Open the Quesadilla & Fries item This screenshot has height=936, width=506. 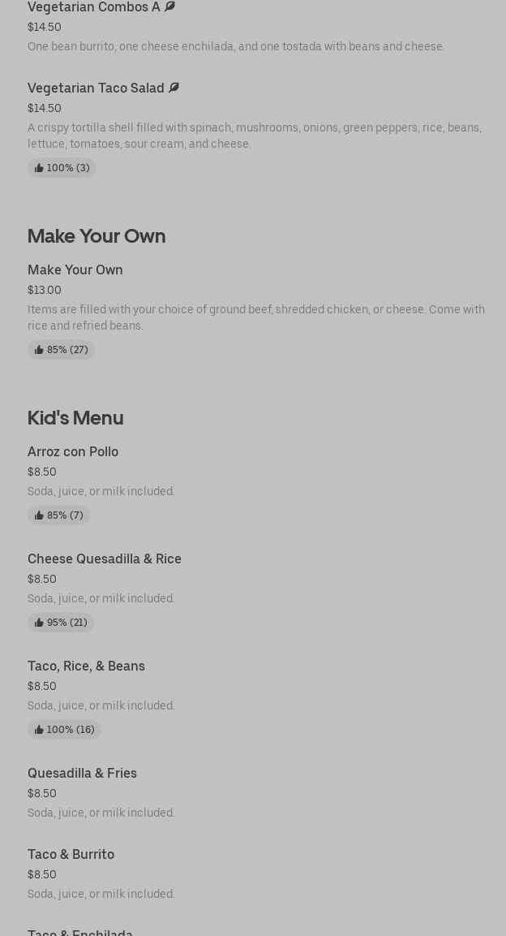pos(82,773)
